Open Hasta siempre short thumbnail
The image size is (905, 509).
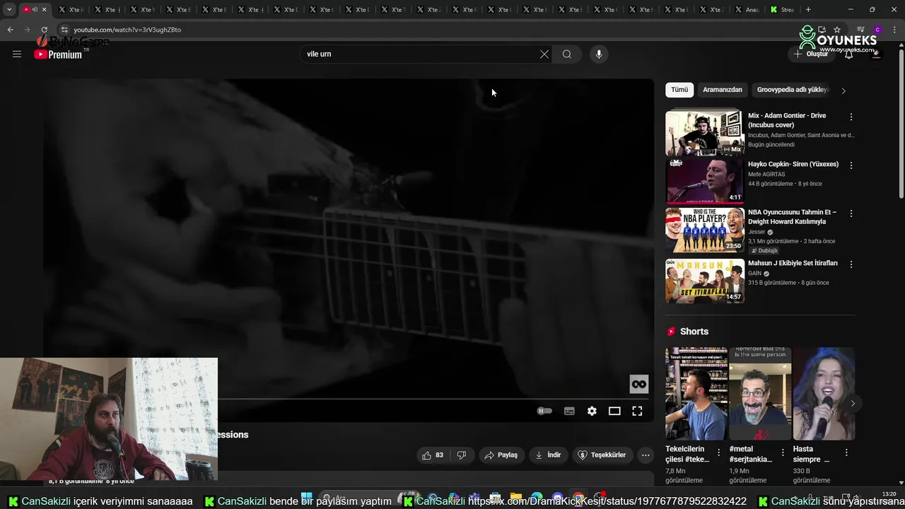(x=824, y=394)
